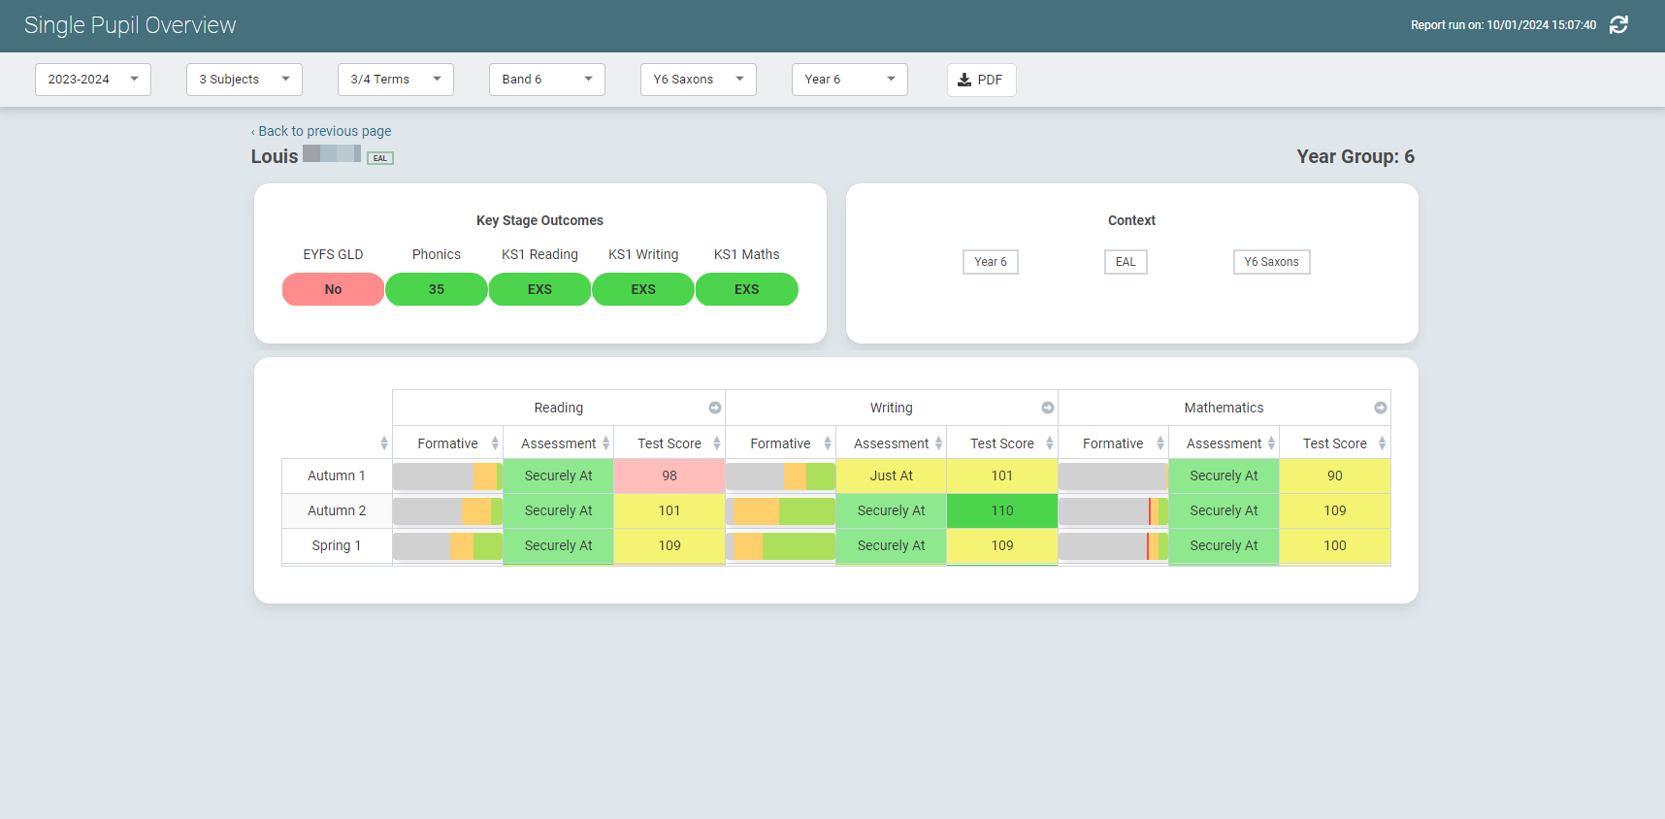Sort by Writing Test Score arrows
The height and width of the screenshot is (819, 1665).
click(1049, 443)
